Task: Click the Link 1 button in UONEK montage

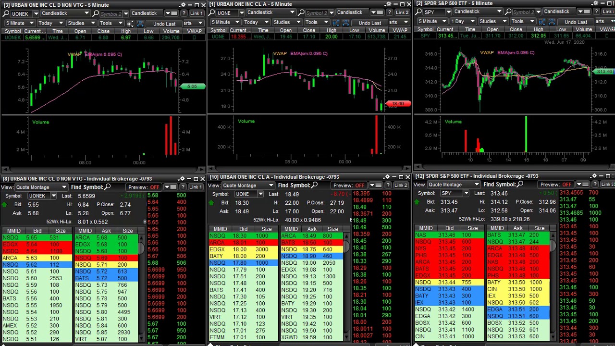Action: 195,187
